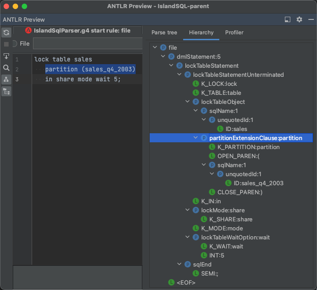Click the hierarchy structure icon in the sidebar
317x290 pixels.
(6, 91)
